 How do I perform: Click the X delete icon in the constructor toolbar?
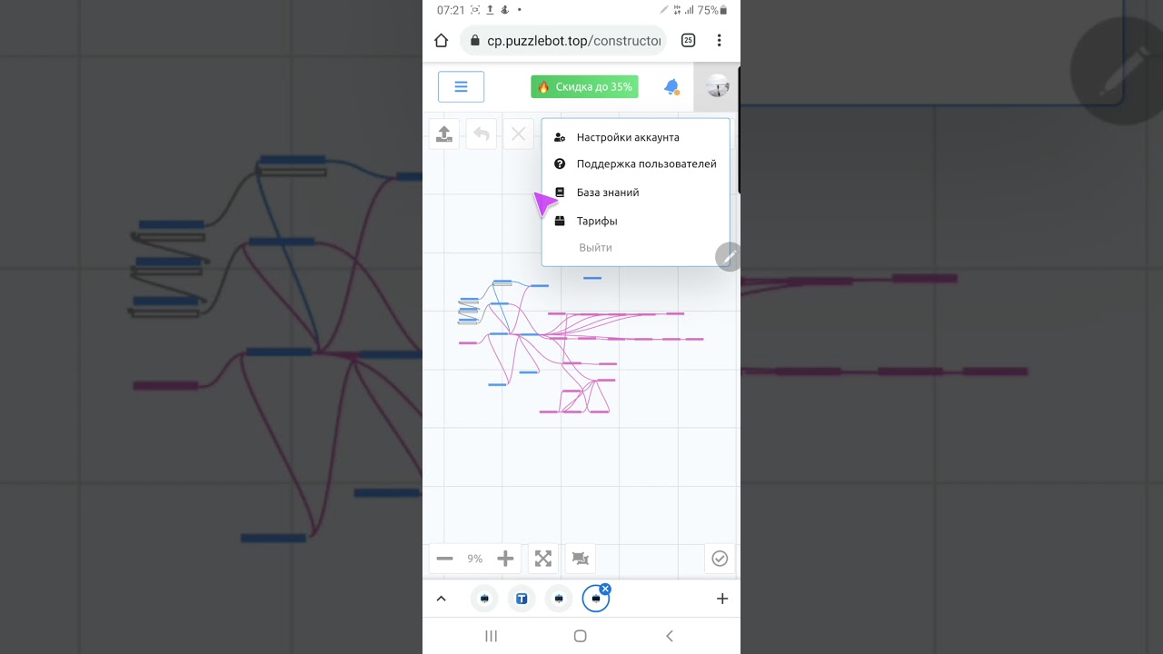(x=519, y=134)
